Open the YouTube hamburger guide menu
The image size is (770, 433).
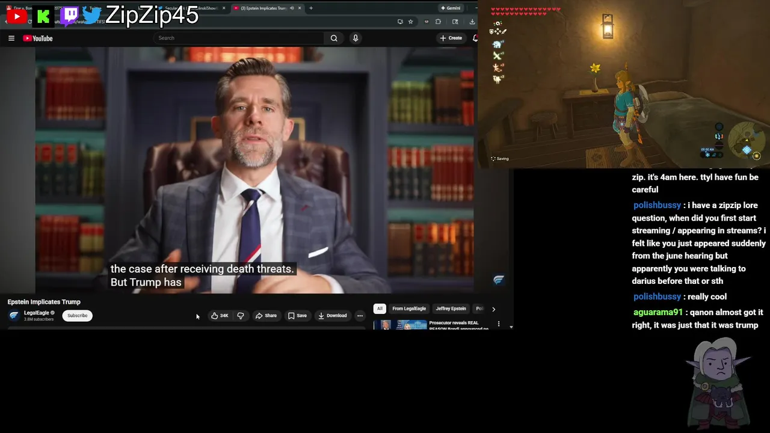pyautogui.click(x=11, y=38)
